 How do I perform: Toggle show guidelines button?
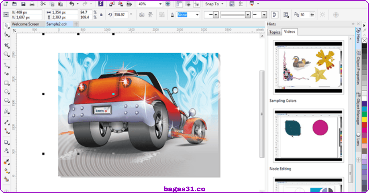tap(196, 4)
